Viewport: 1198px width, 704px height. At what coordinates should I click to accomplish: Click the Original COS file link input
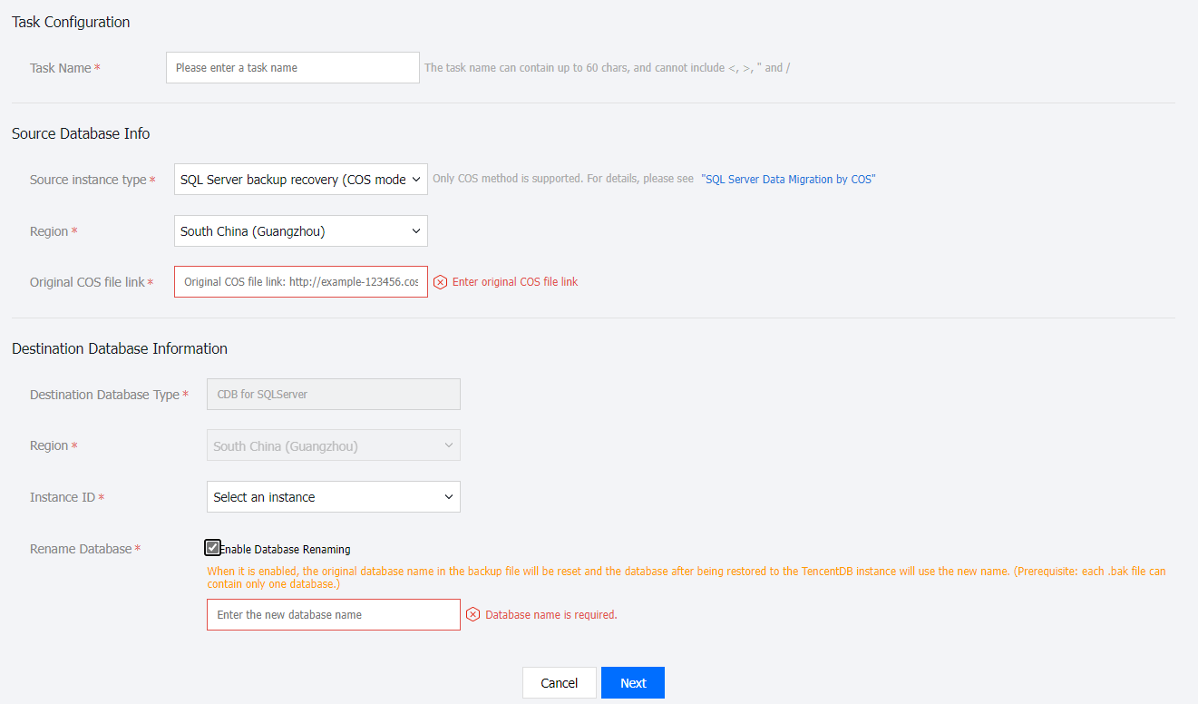click(x=300, y=282)
